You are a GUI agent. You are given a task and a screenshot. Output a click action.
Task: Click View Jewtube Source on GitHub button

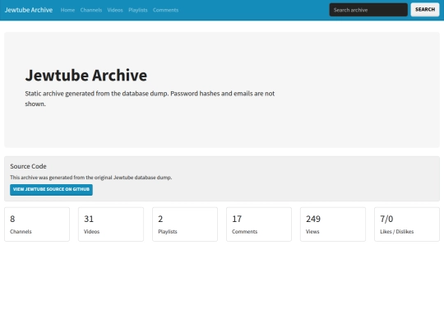point(51,189)
